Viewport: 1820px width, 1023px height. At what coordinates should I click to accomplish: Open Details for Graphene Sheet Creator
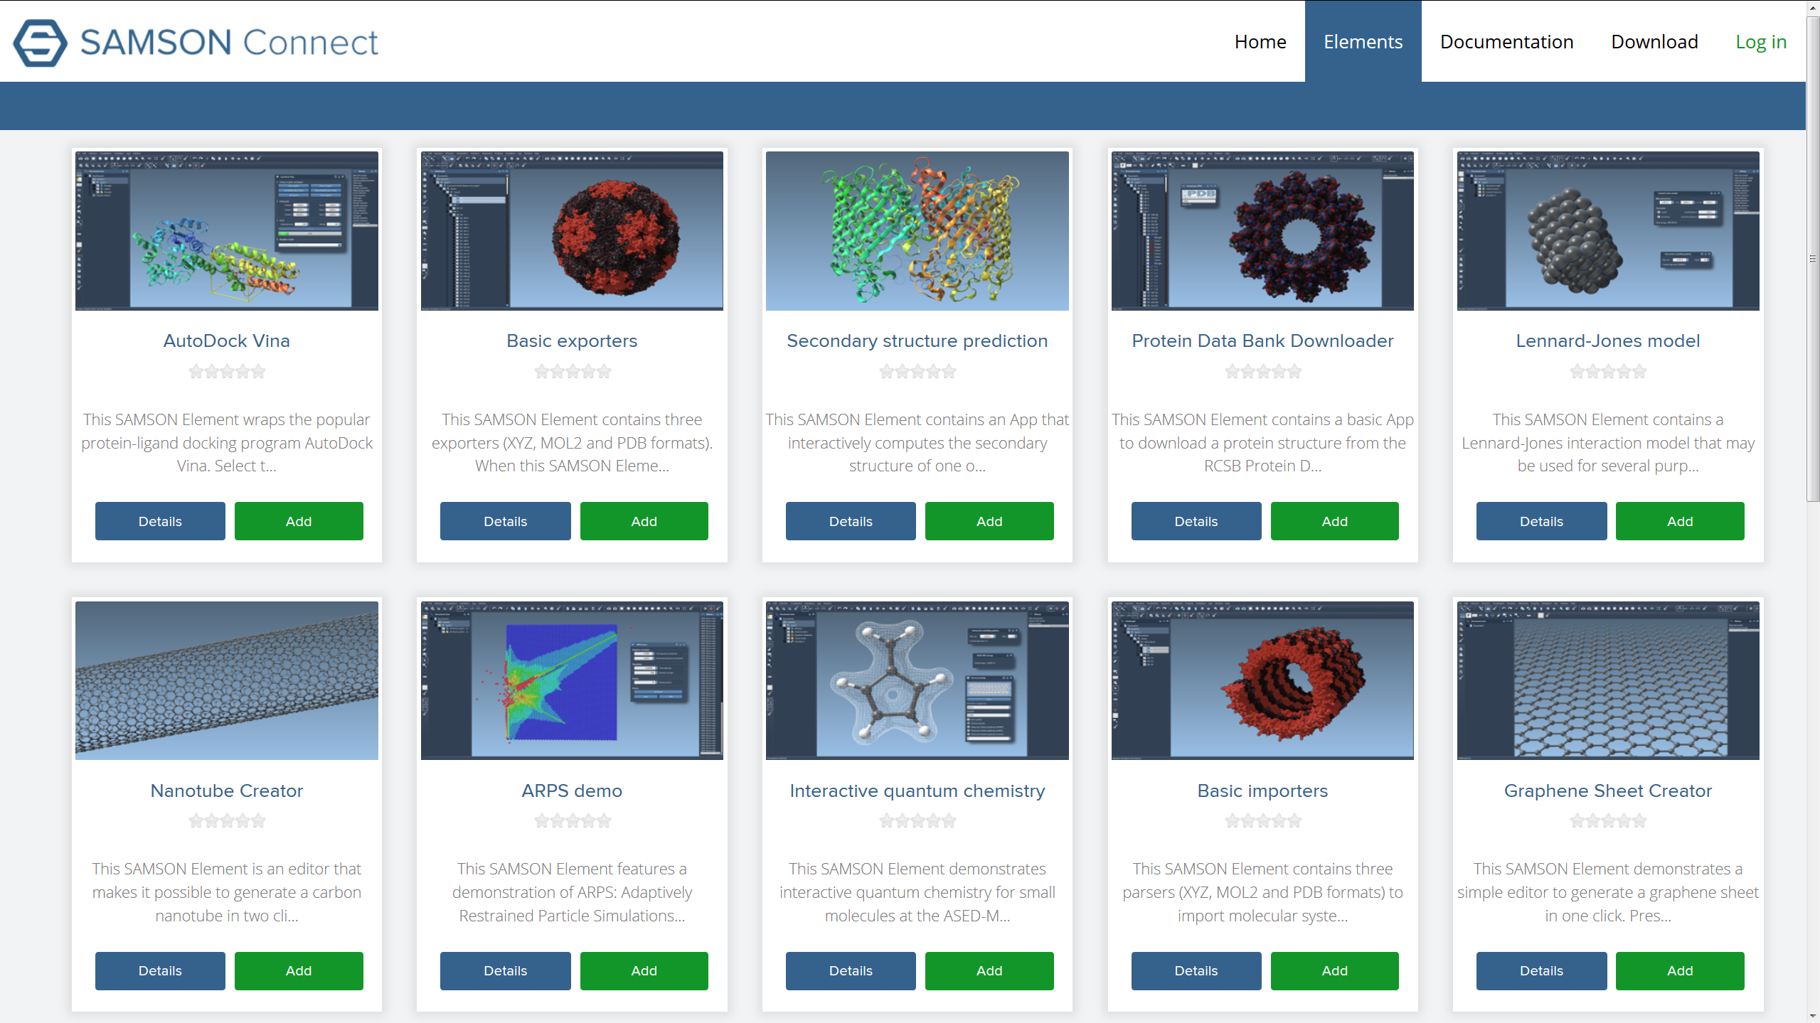click(1540, 970)
